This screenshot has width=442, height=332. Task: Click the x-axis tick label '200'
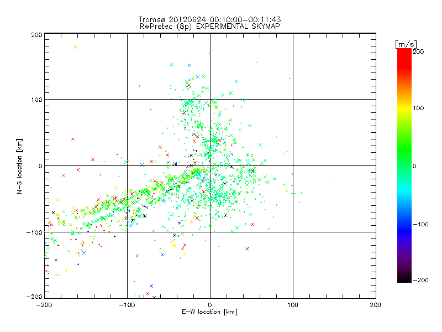click(x=376, y=305)
